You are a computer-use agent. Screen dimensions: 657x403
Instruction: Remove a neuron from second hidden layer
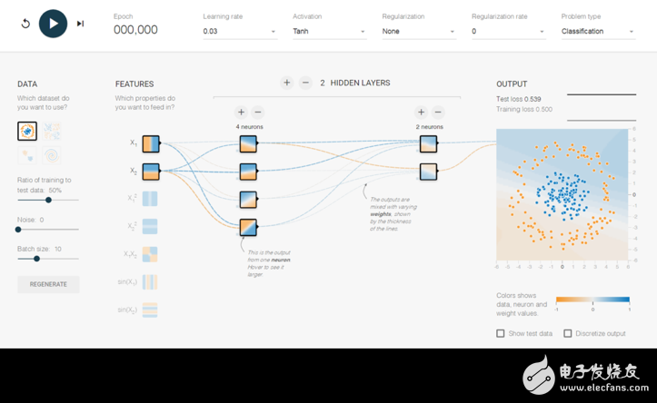(x=438, y=113)
